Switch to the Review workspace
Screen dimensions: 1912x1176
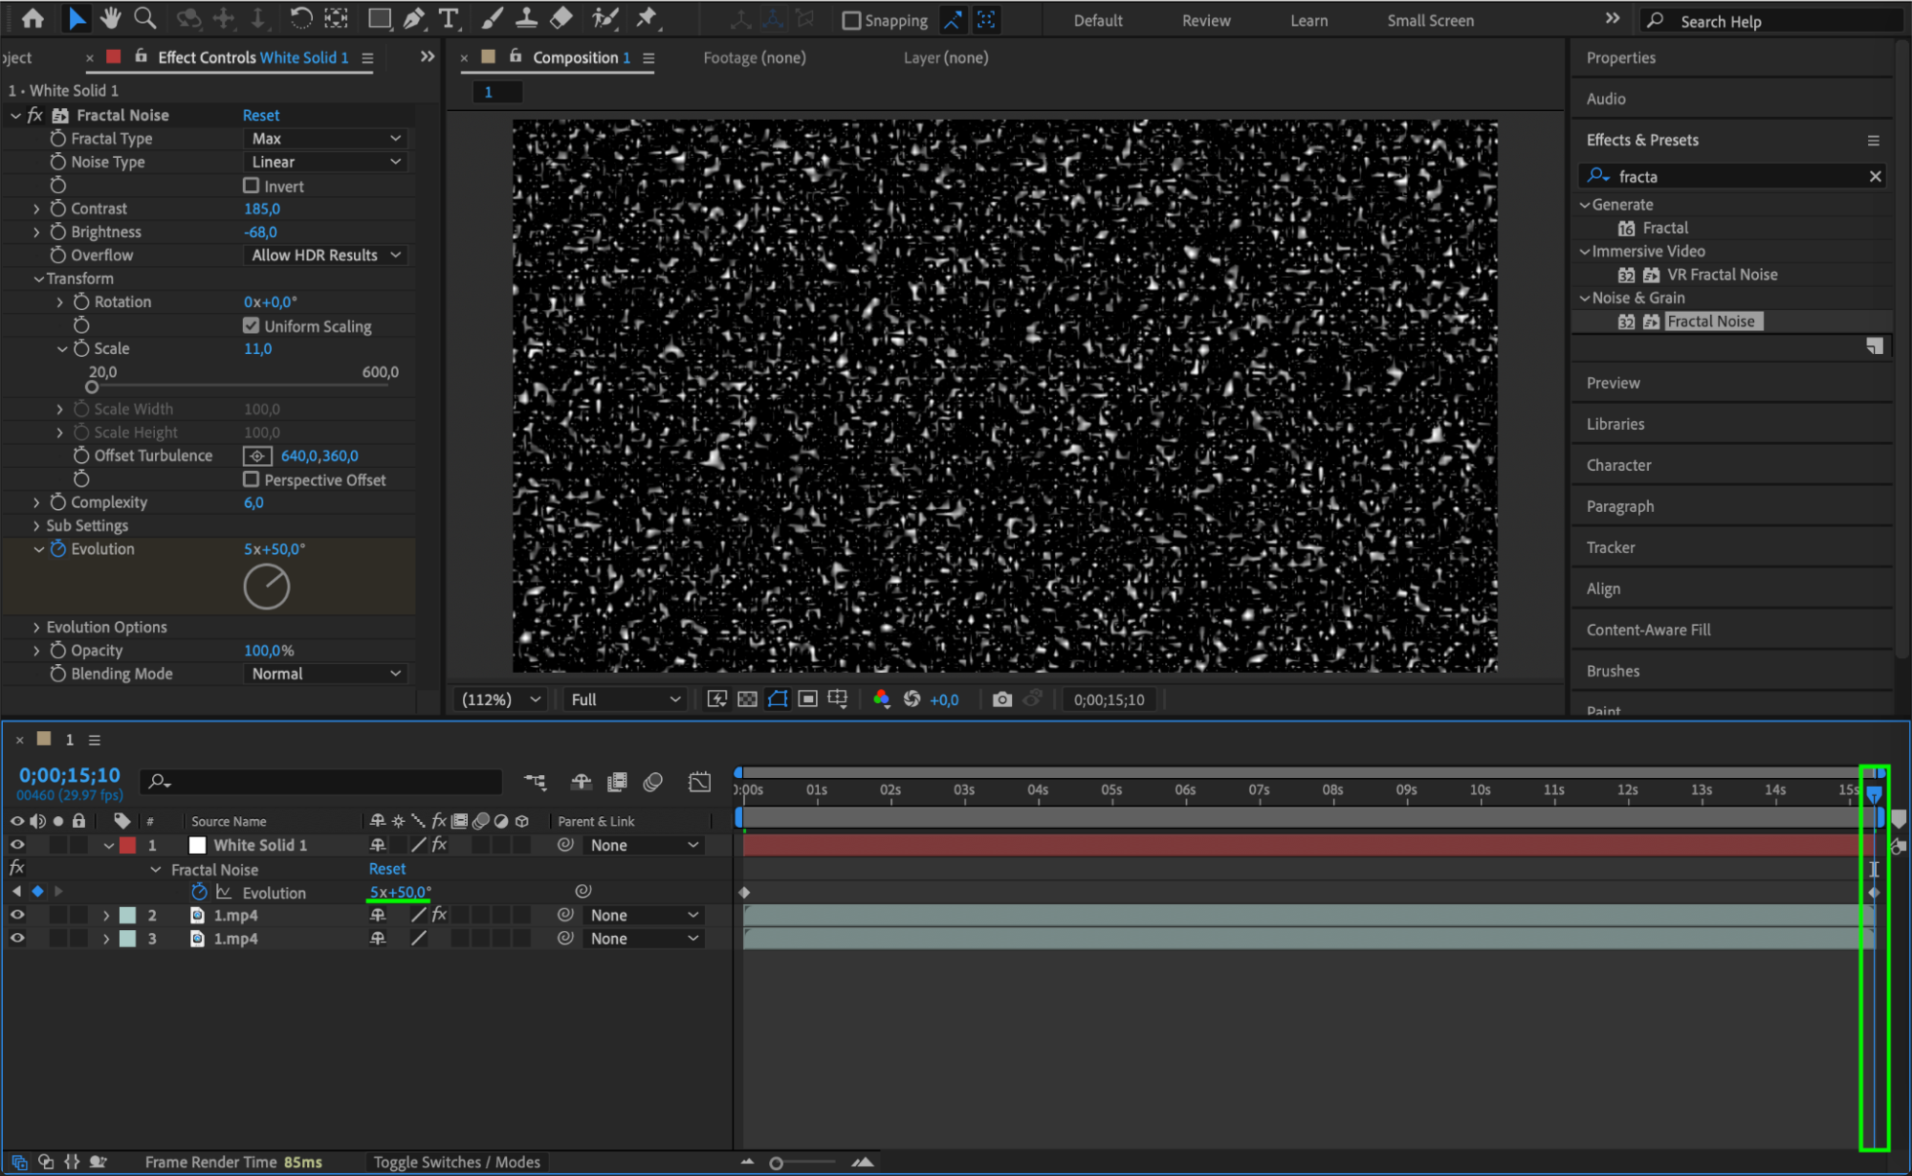1205,20
